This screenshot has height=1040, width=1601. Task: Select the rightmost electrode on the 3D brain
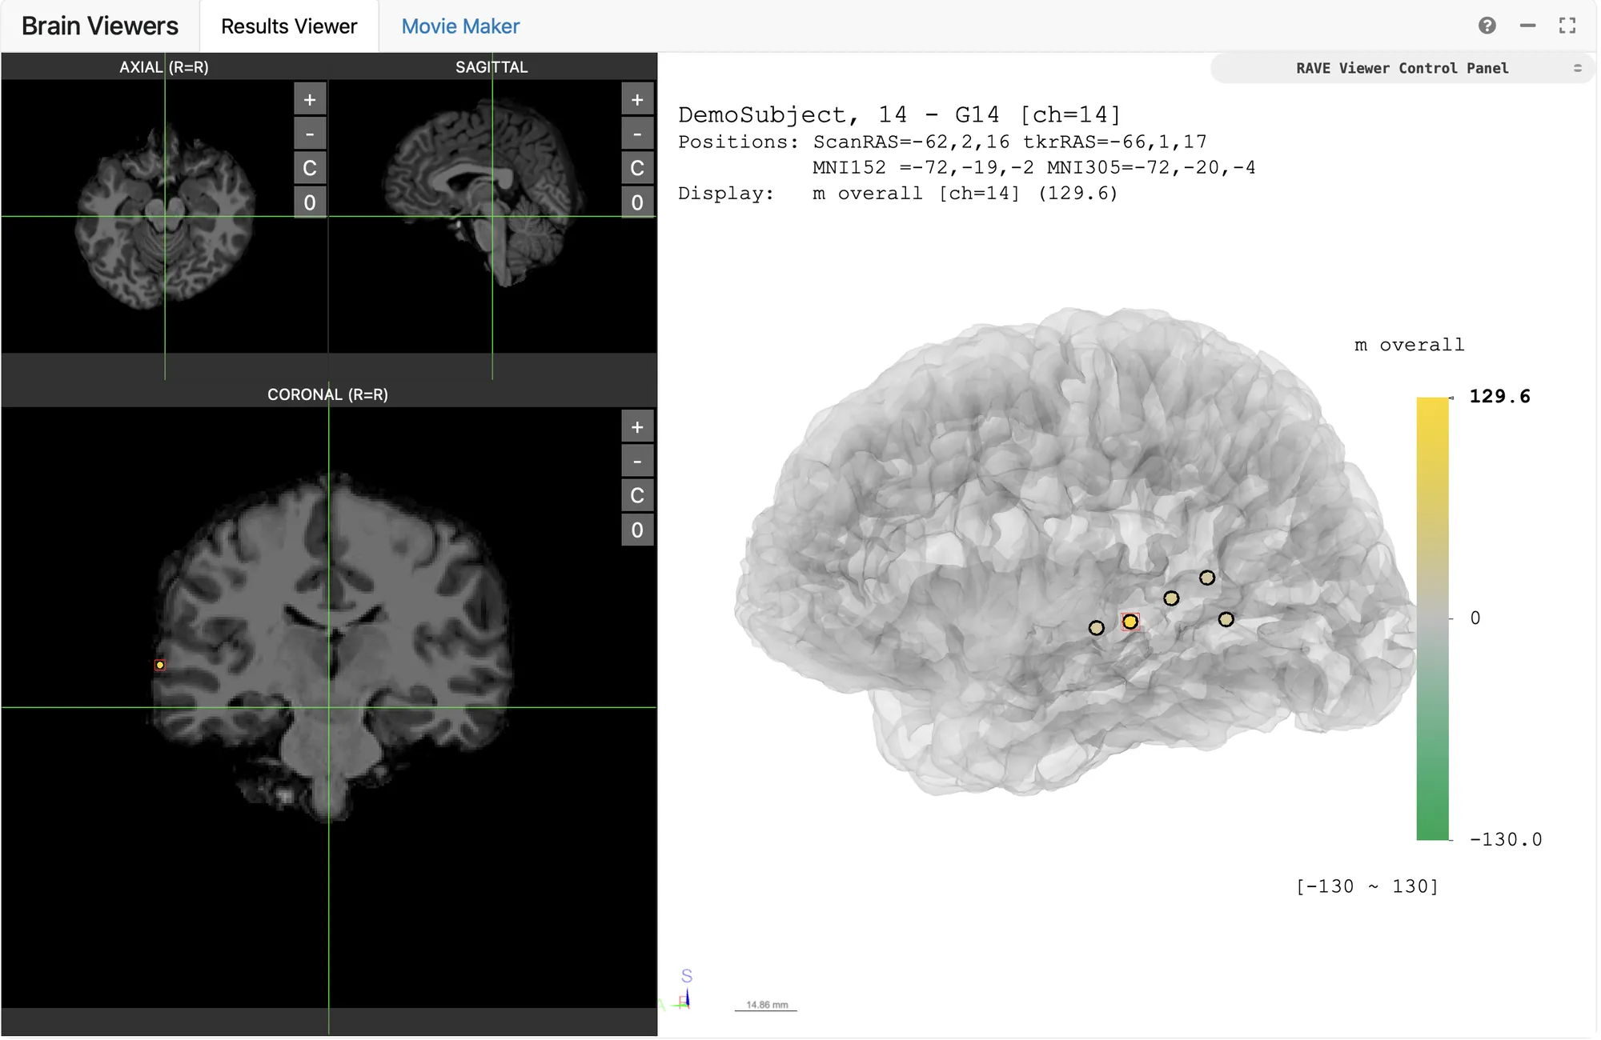(1226, 619)
